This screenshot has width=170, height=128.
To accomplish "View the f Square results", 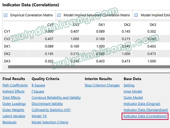I will pyautogui.click(x=38, y=91).
